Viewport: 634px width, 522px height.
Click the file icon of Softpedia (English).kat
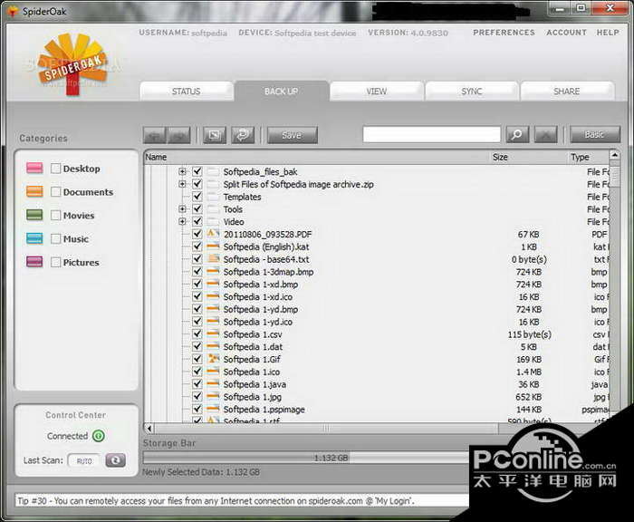213,246
